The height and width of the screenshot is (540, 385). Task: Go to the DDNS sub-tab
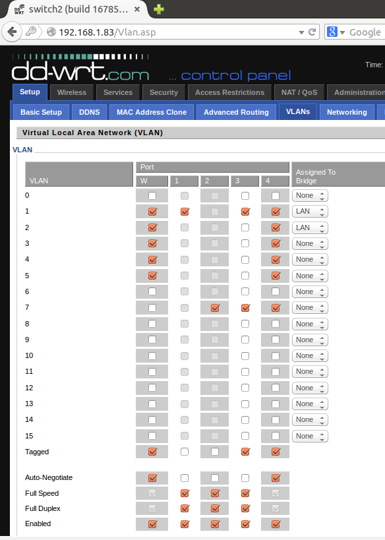(89, 112)
